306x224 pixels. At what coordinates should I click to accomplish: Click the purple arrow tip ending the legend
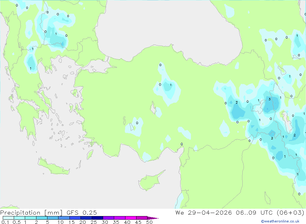[153, 218]
